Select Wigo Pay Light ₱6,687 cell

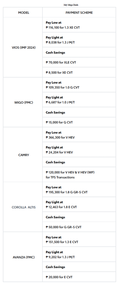coord(79,100)
